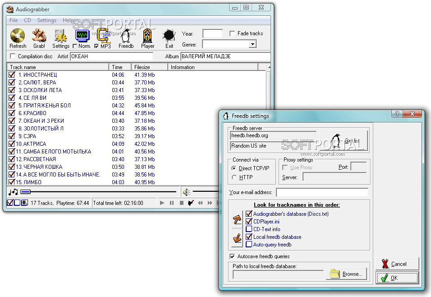Click the checkmark playback icon beside Stop
The width and height of the screenshot is (431, 297).
click(191, 203)
